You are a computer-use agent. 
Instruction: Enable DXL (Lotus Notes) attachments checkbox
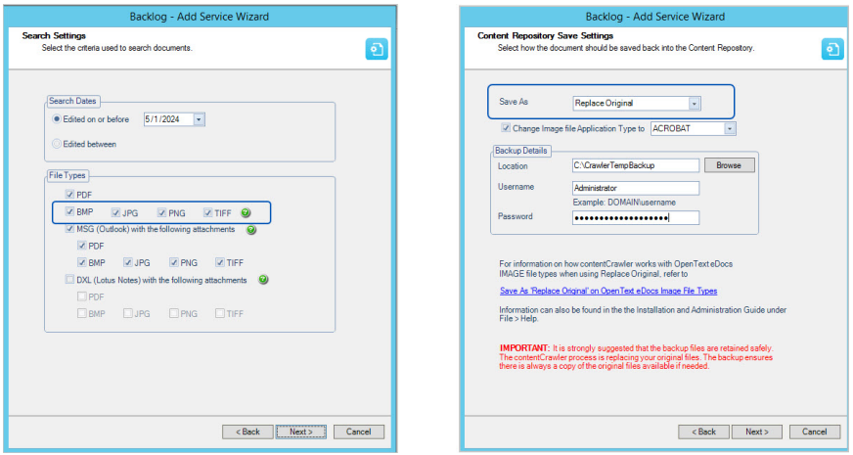pos(69,280)
